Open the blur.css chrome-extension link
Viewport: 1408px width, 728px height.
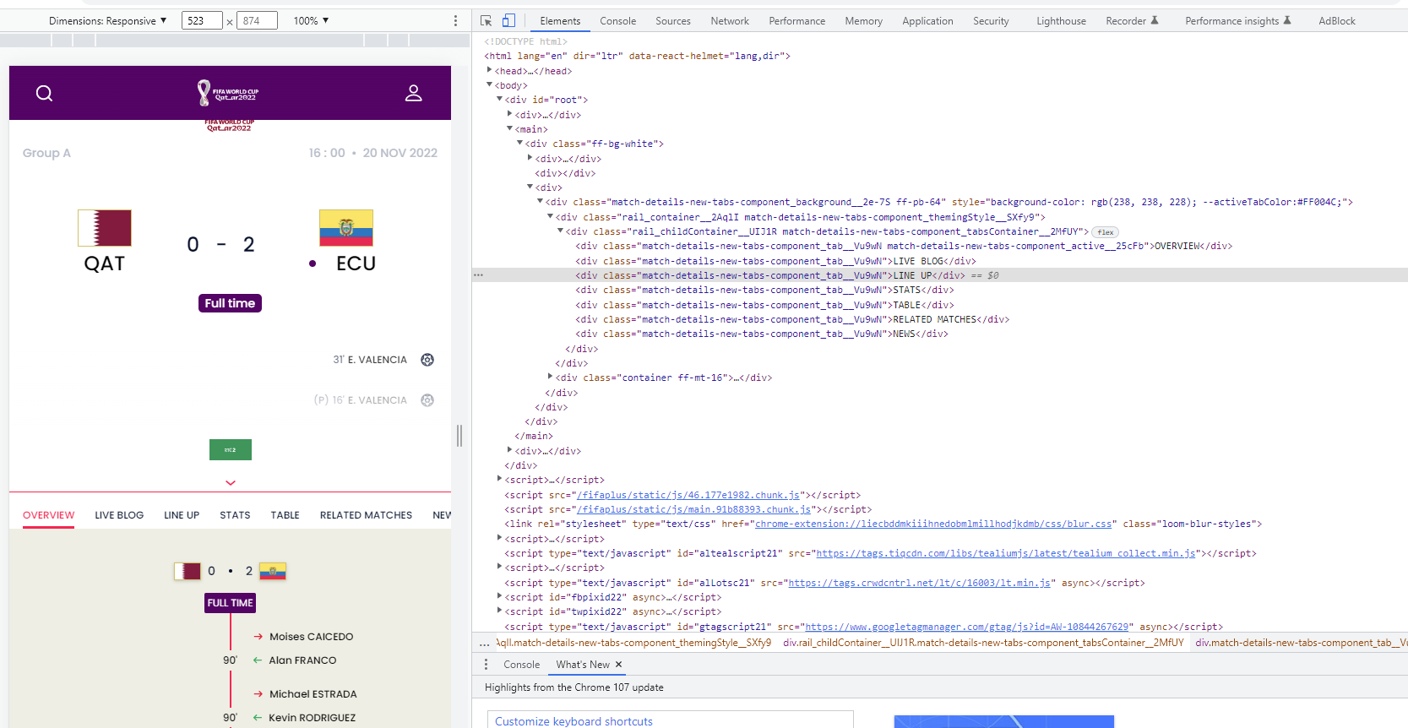click(x=933, y=524)
